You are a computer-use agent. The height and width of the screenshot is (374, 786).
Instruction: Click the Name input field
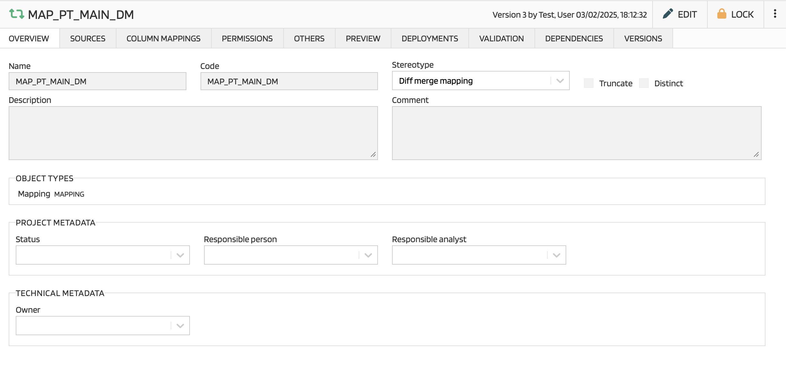point(97,81)
